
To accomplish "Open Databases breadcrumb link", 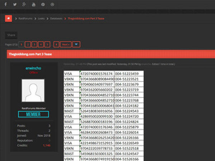I will click(56, 19).
